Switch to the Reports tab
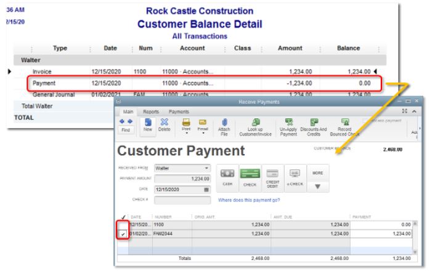432x276 pixels. click(x=151, y=112)
